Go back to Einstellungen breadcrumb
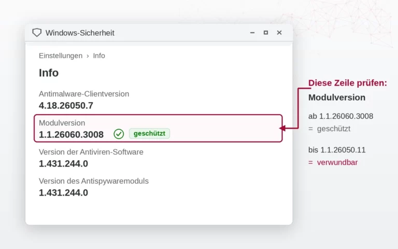Image resolution: width=398 pixels, height=249 pixels. (61, 56)
